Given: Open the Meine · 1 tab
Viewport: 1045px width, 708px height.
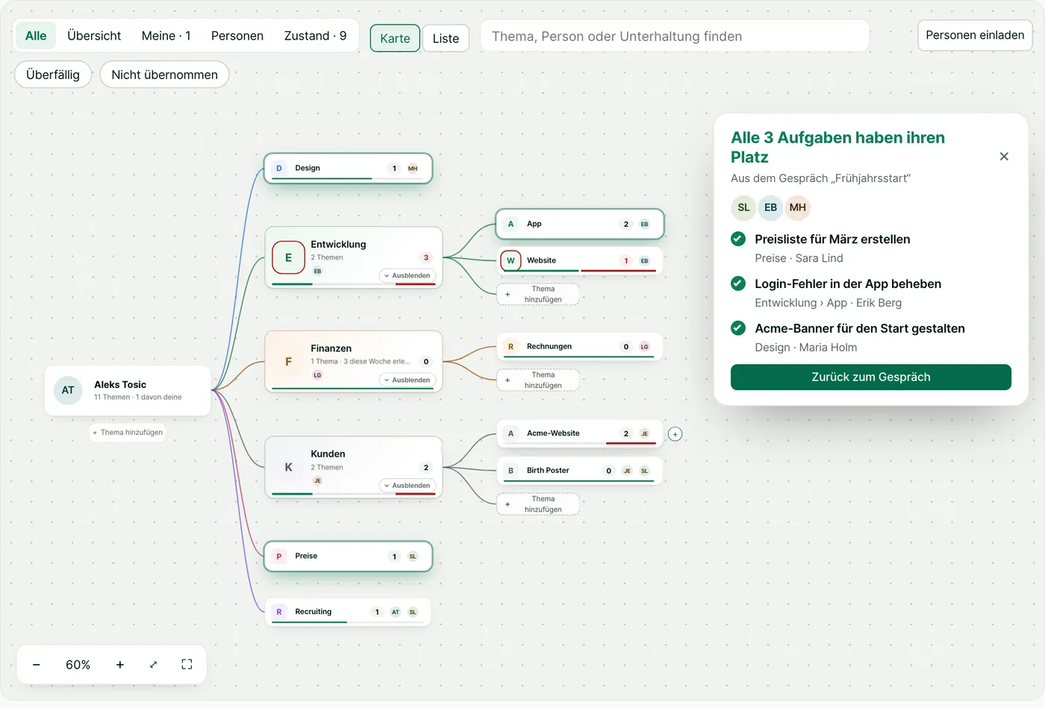Looking at the screenshot, I should (x=166, y=36).
